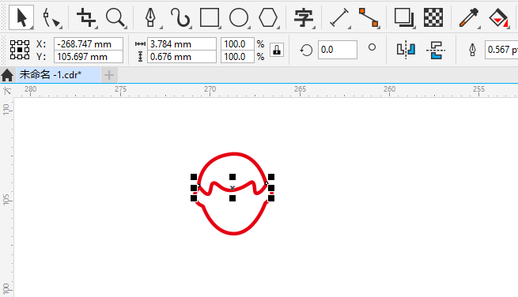Edit the X position field
Screen dimensions: 518x297
89,44
